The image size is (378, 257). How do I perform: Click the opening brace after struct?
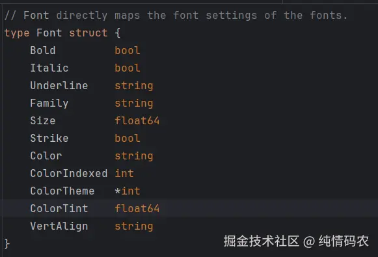[117, 33]
